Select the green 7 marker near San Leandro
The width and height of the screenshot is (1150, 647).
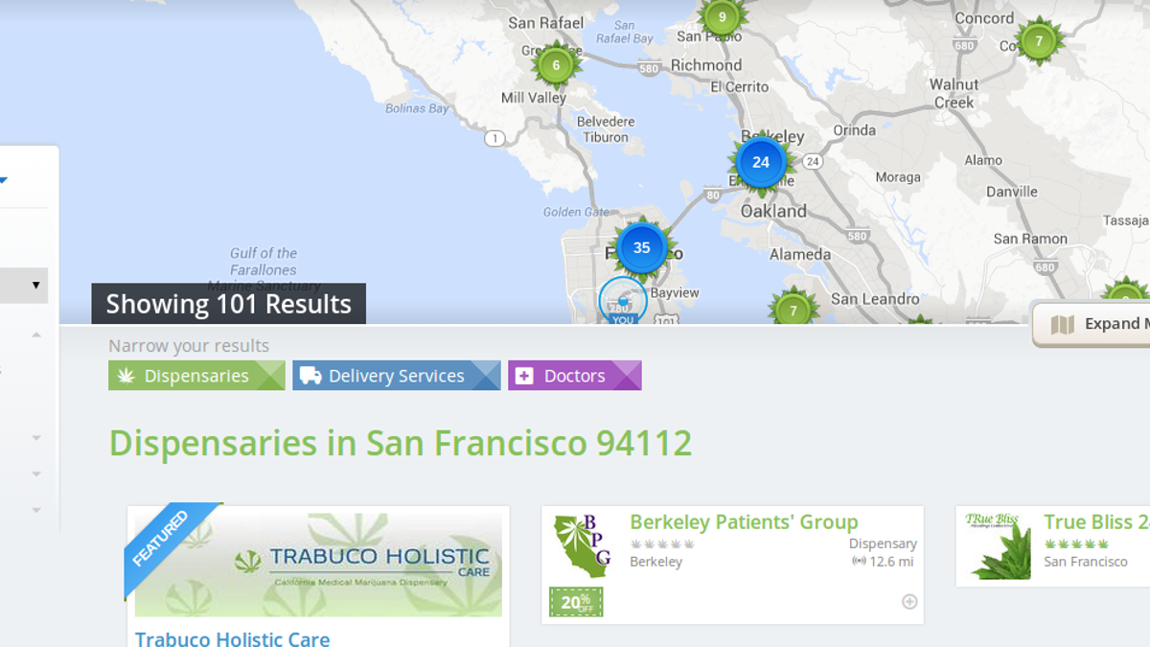point(793,310)
